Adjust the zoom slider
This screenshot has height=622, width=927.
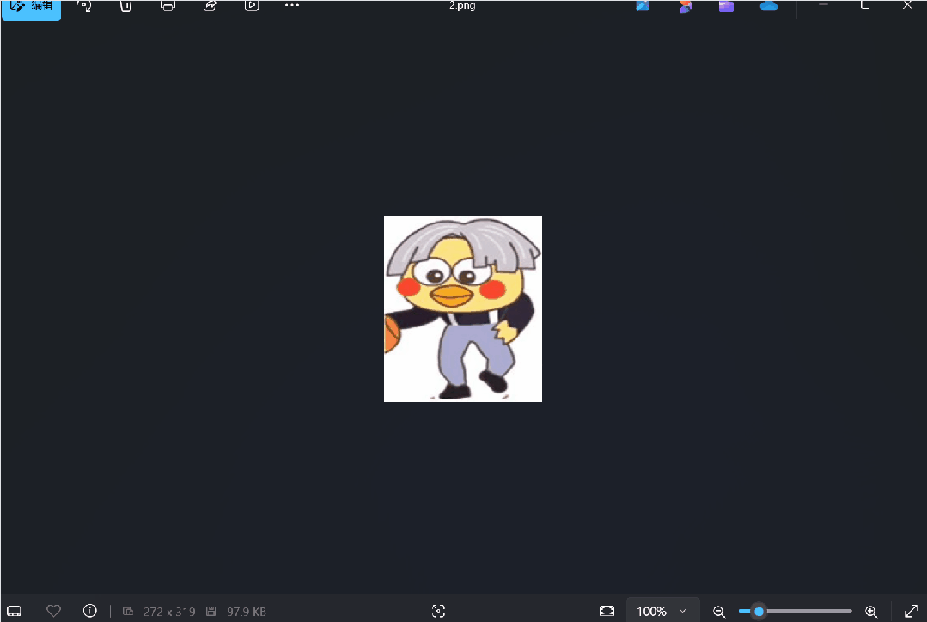(796, 611)
